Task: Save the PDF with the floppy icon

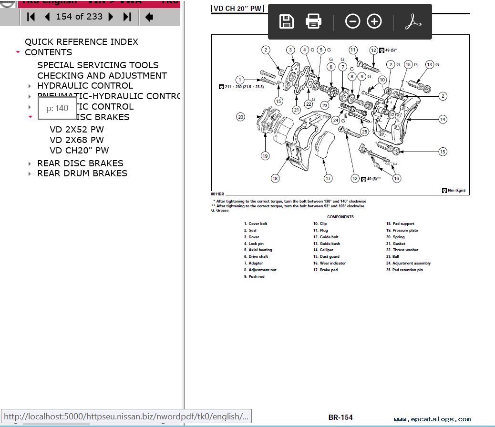Action: pos(286,21)
